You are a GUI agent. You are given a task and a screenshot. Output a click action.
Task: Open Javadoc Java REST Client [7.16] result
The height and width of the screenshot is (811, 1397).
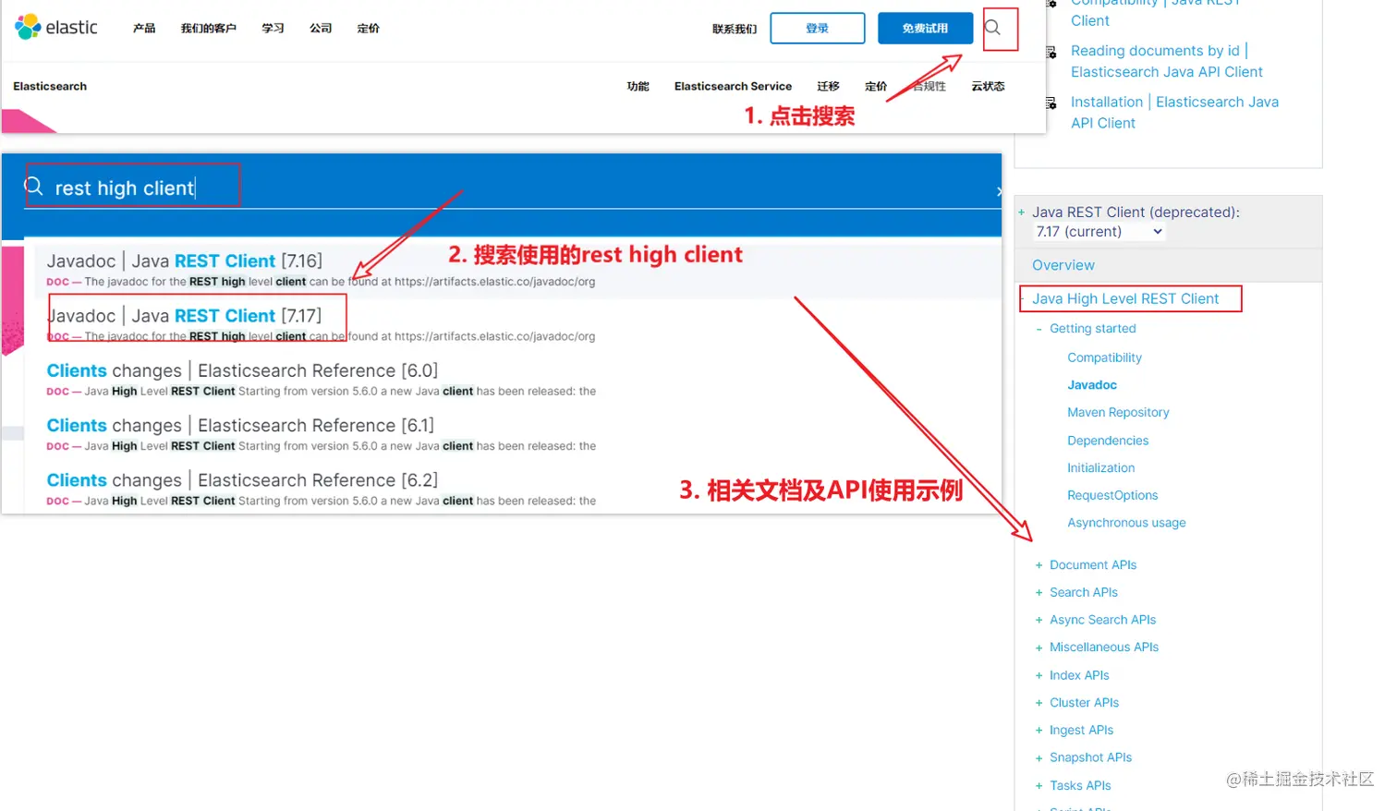pos(185,261)
